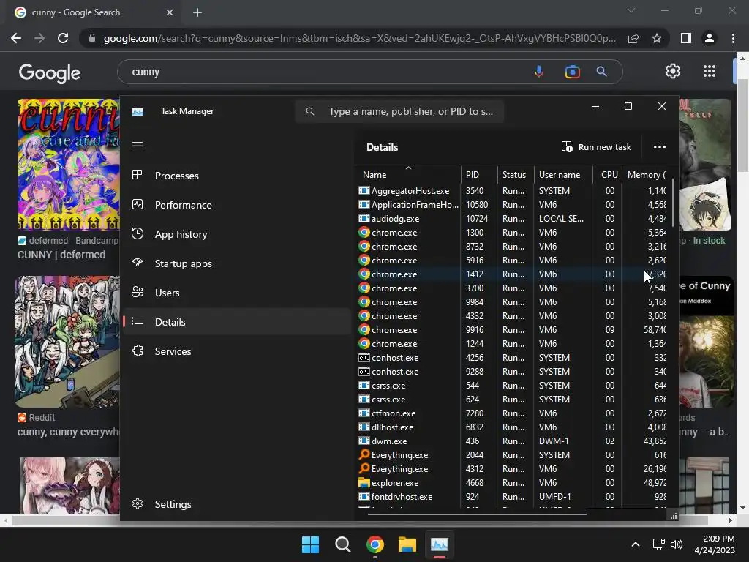Image resolution: width=749 pixels, height=562 pixels.
Task: Open the Users page
Action: 238,293
